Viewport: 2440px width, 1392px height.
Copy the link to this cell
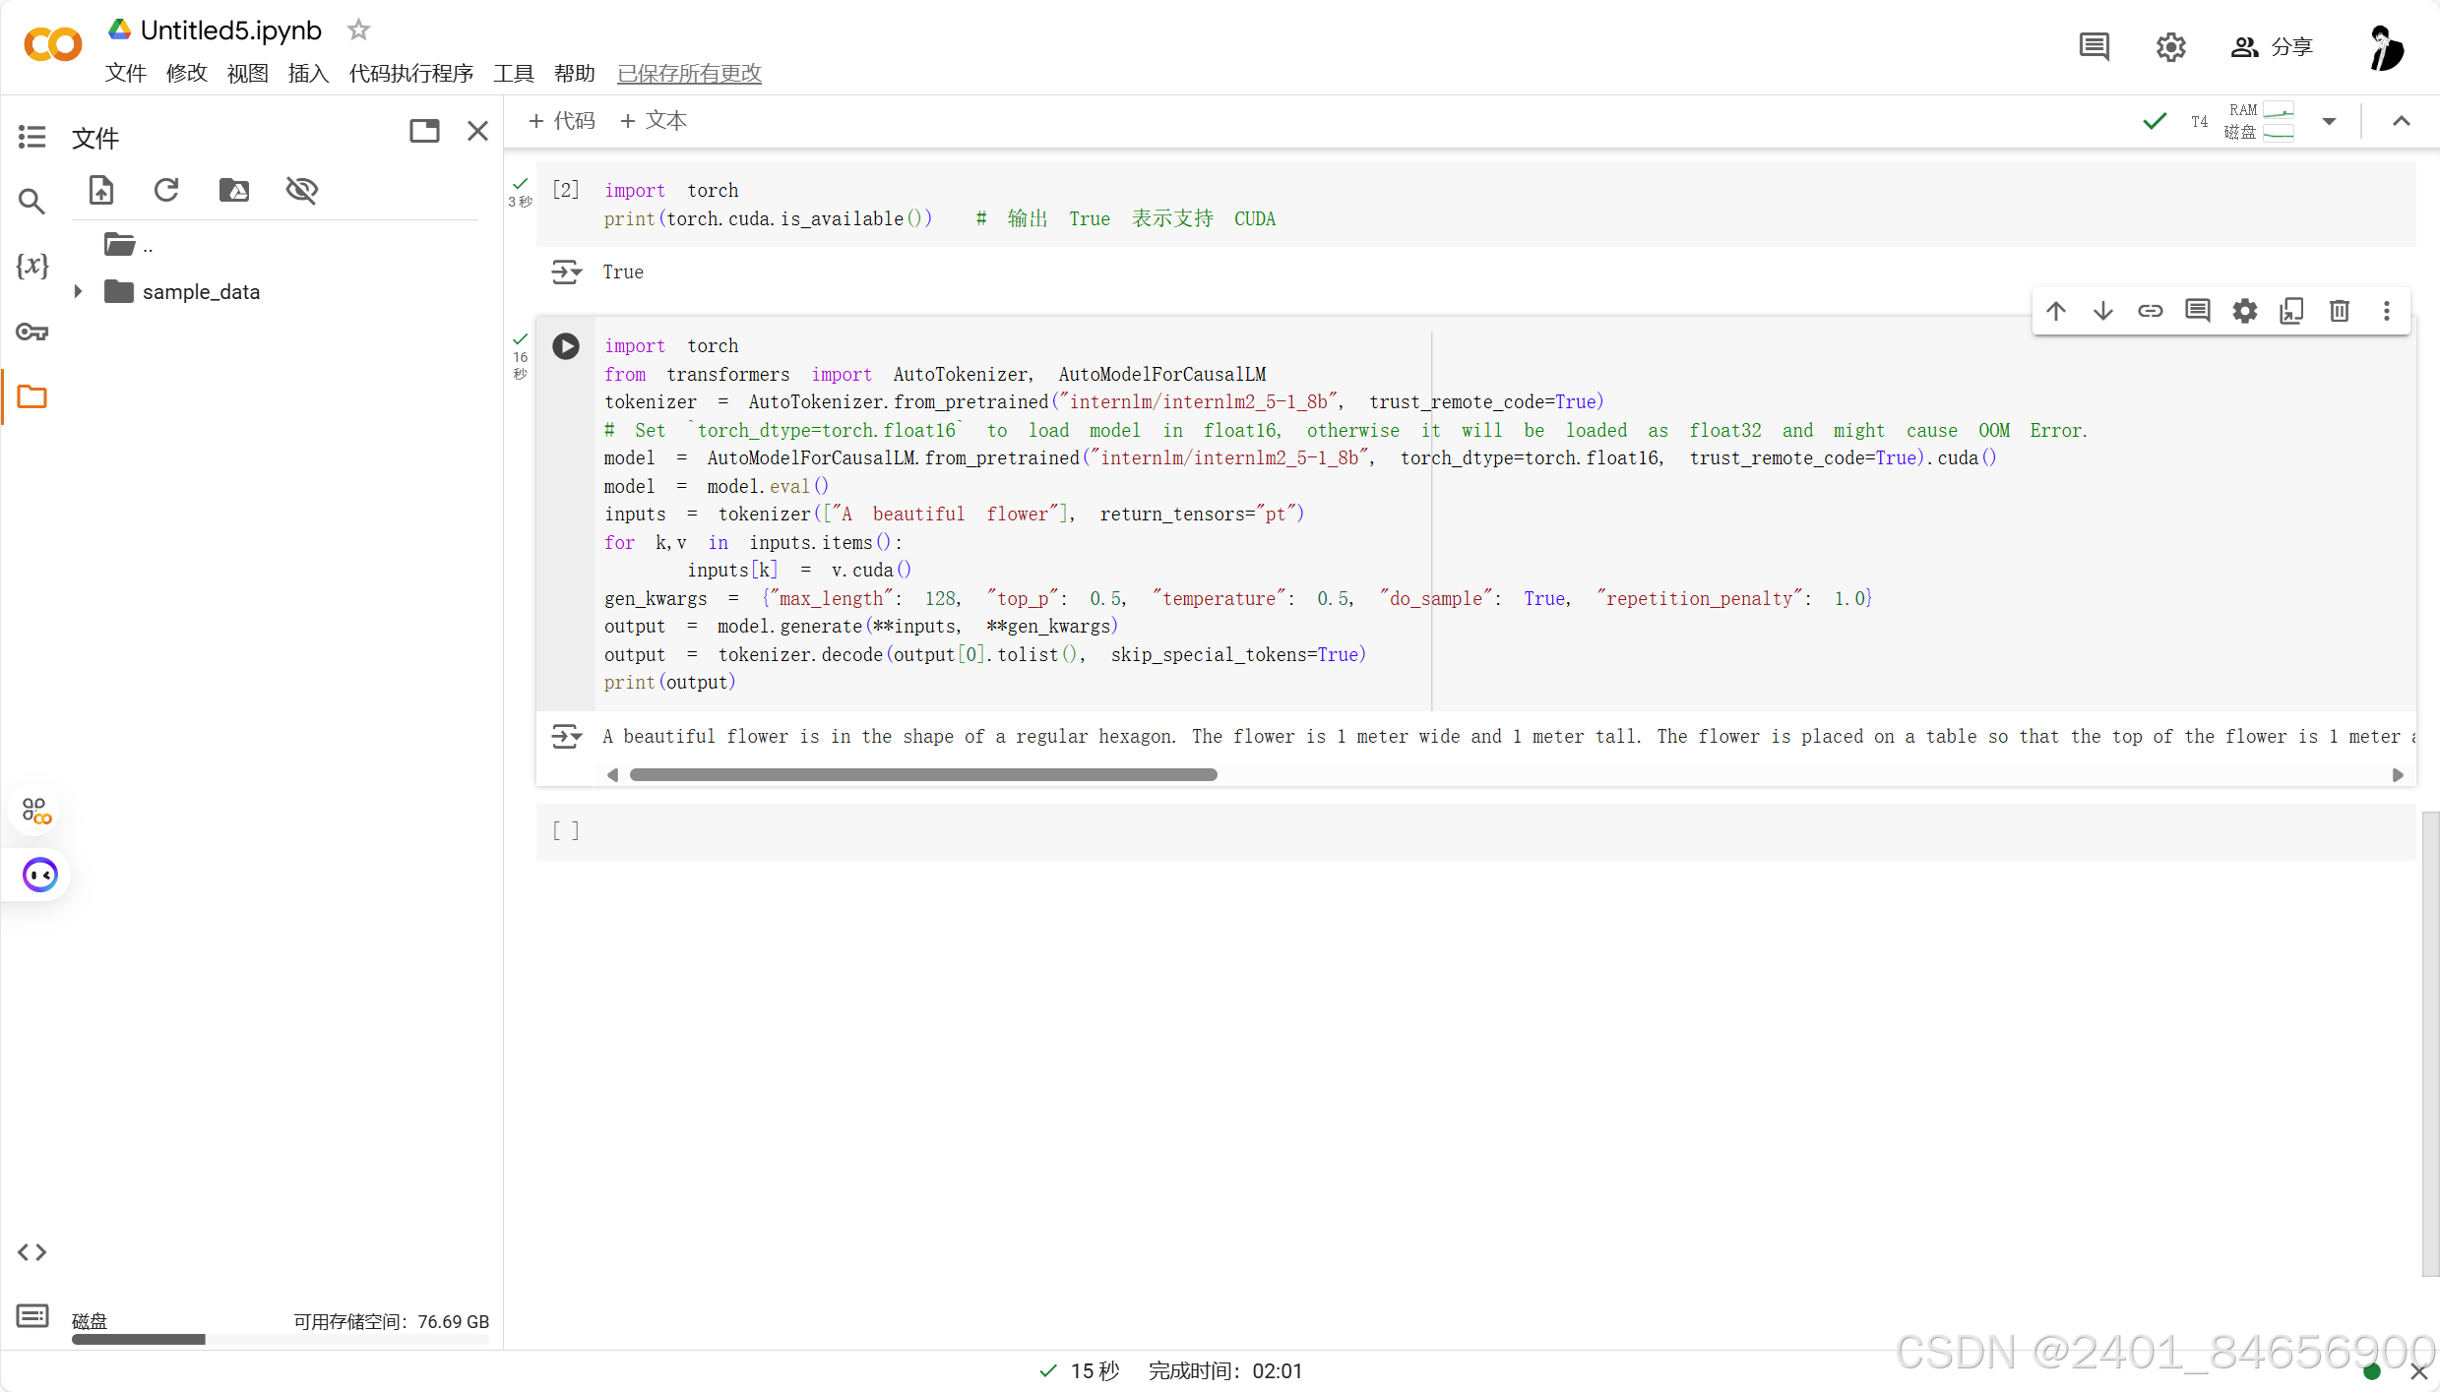[x=2151, y=311]
